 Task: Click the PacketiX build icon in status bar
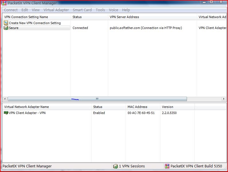[167, 166]
